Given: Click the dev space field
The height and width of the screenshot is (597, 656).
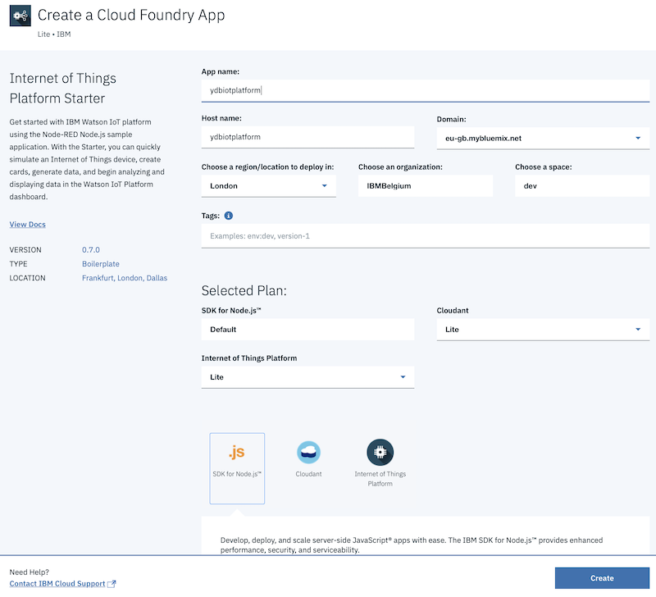Looking at the screenshot, I should [x=582, y=186].
